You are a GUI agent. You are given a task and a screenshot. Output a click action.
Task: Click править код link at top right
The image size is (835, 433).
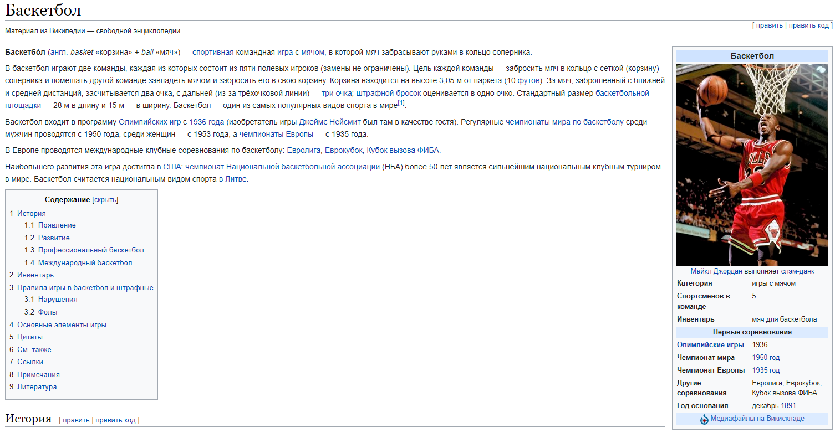809,25
